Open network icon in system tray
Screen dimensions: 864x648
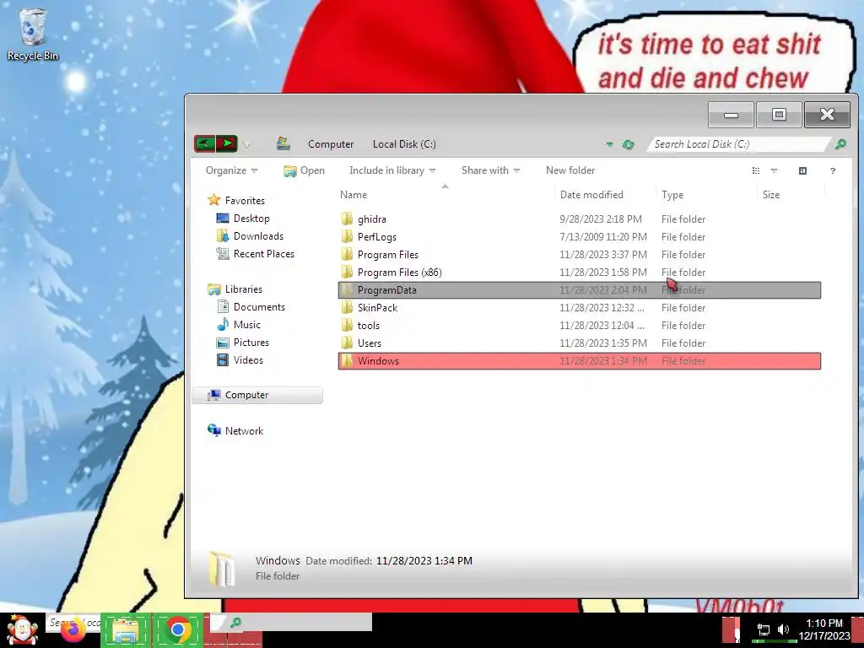(763, 629)
